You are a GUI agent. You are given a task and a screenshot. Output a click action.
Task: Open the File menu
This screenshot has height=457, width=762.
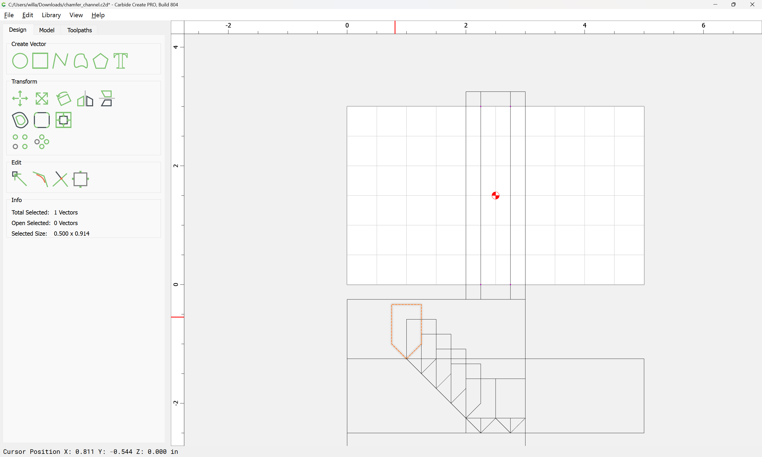pyautogui.click(x=9, y=15)
